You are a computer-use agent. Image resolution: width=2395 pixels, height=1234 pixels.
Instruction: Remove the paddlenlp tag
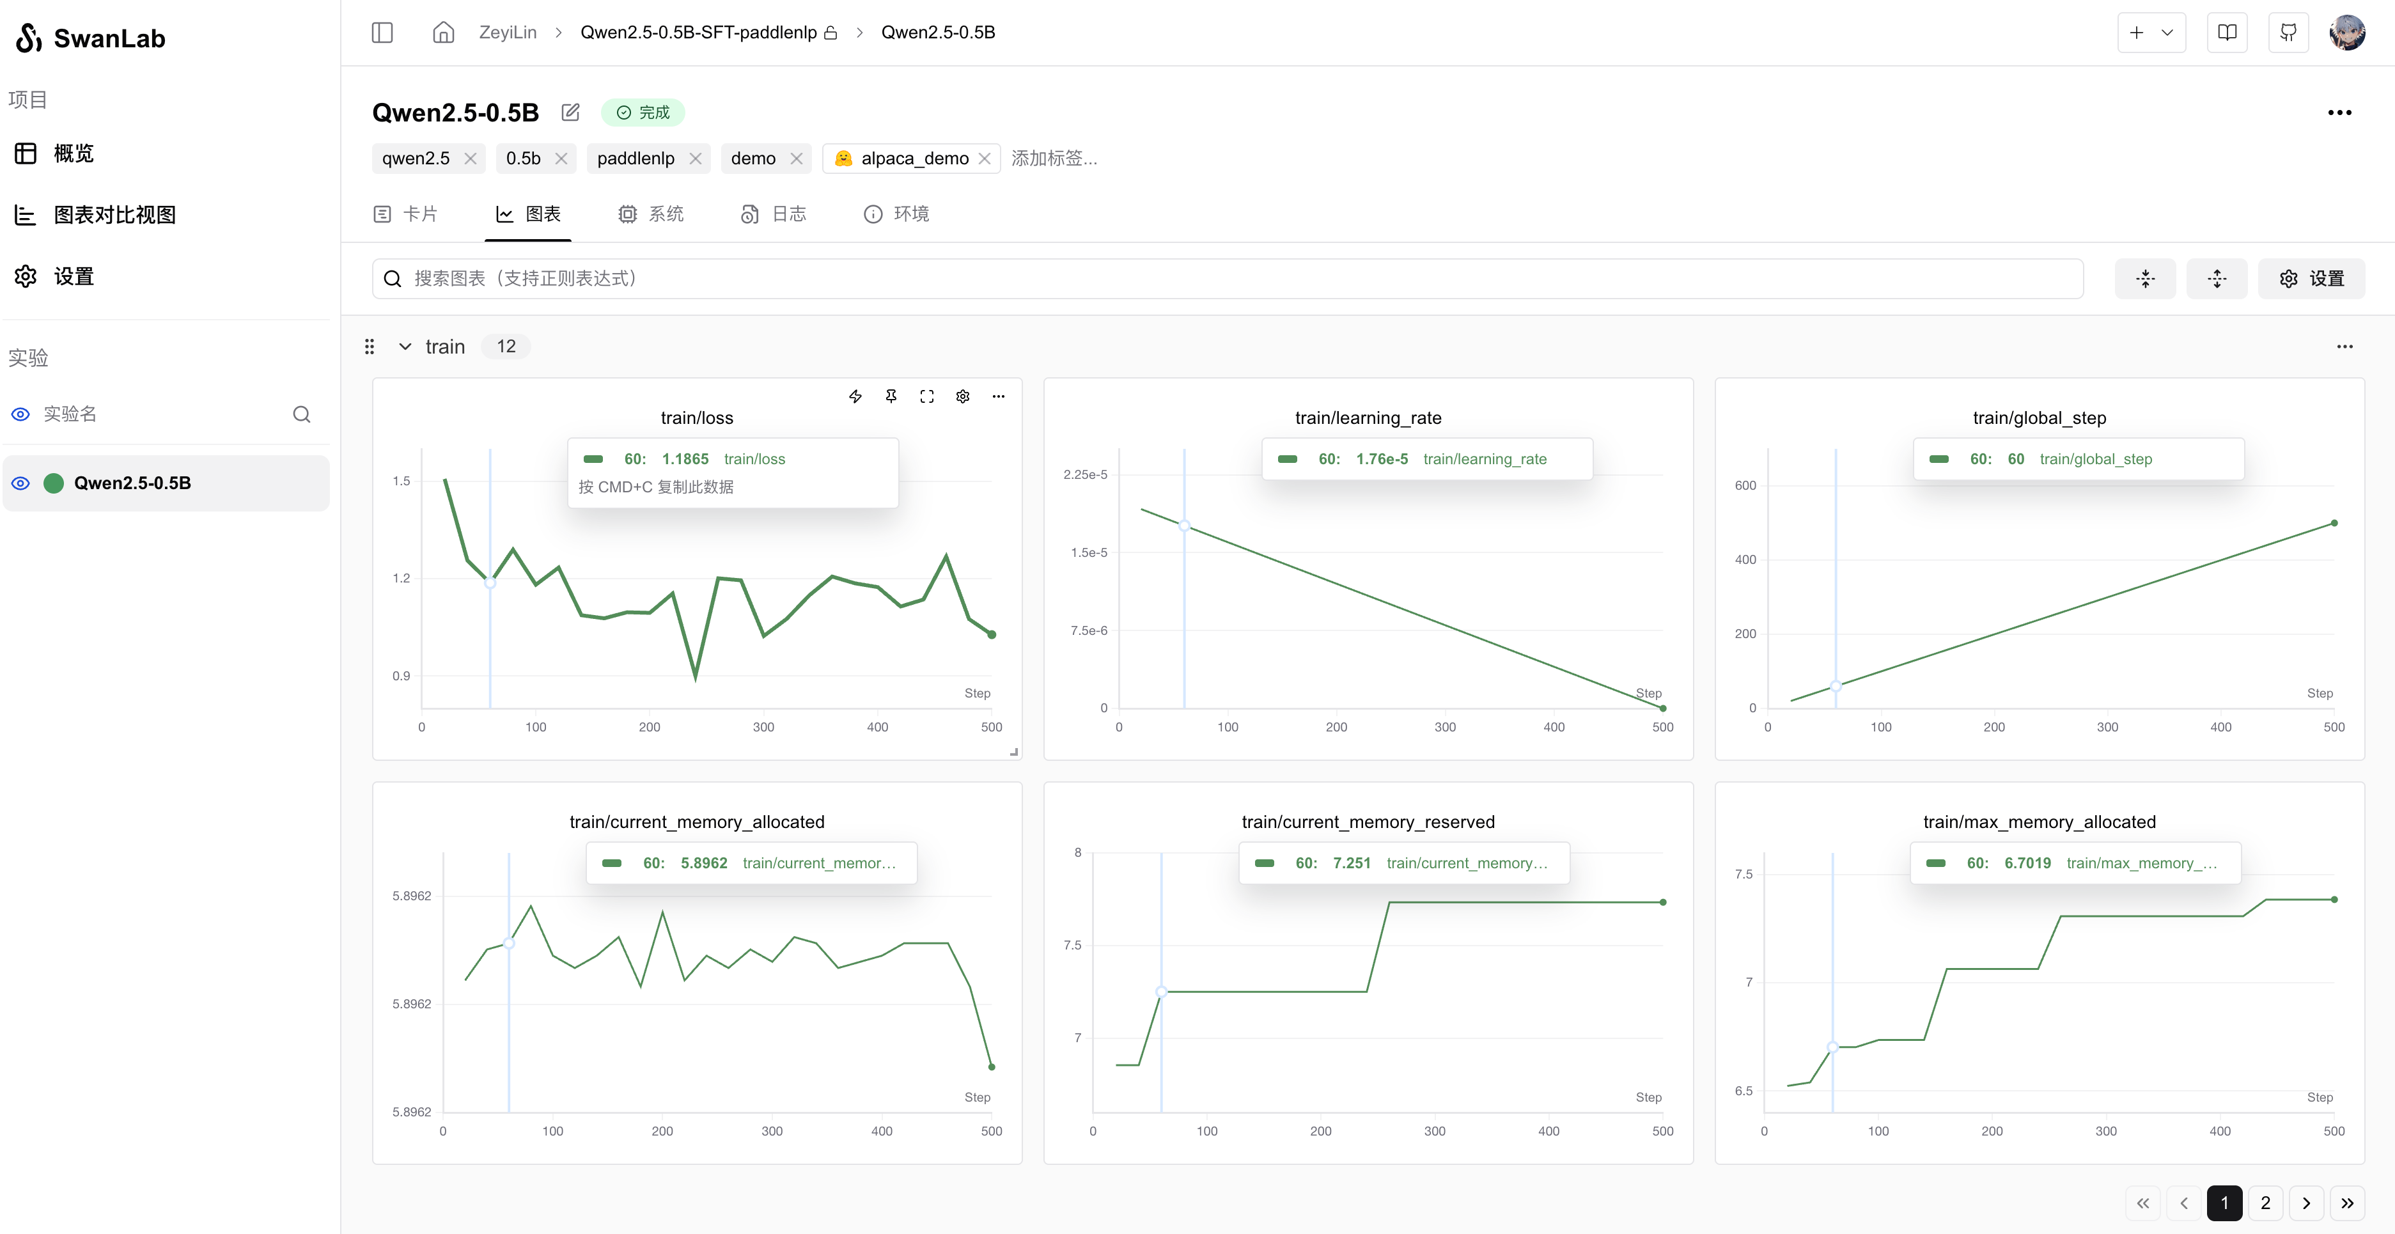696,159
